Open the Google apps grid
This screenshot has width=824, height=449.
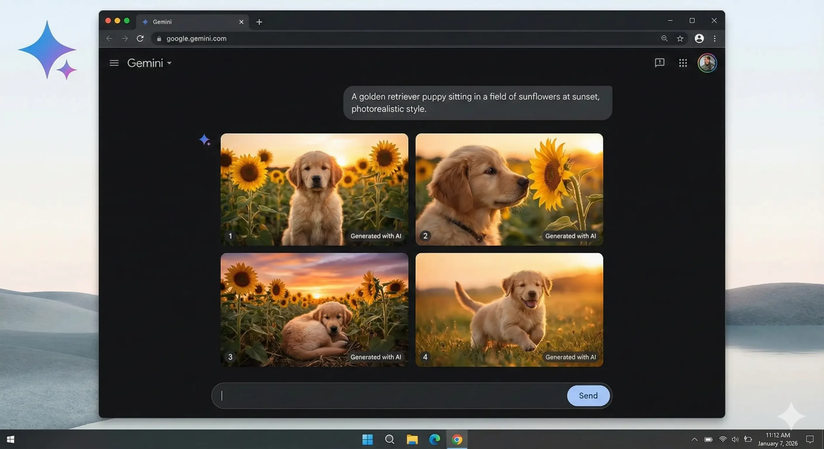tap(683, 63)
